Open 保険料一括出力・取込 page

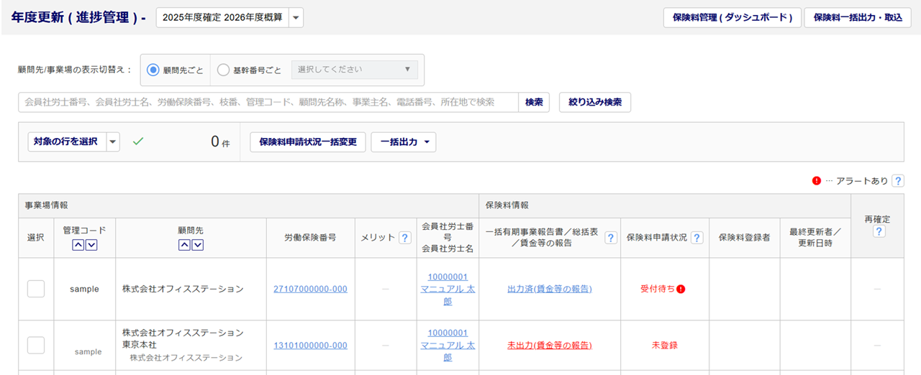(x=858, y=18)
